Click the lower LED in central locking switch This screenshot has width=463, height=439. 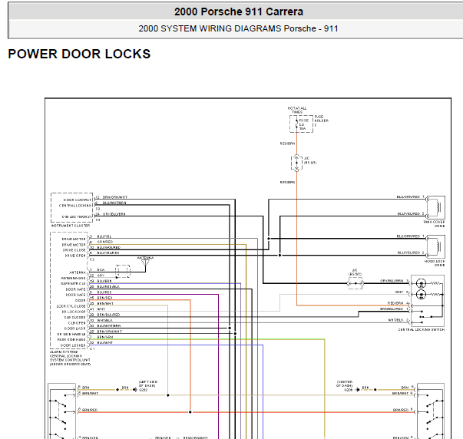click(421, 295)
